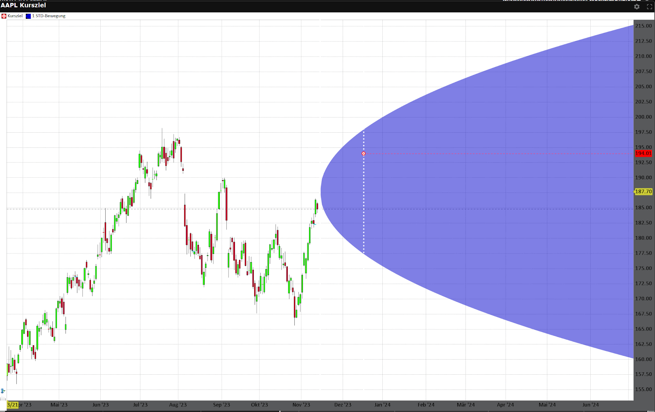
Task: Click the 200.00 price axis label
Action: tap(643, 117)
